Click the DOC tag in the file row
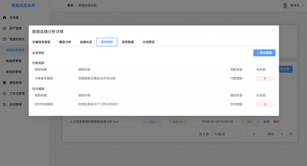The height and width of the screenshot is (166, 307). pyautogui.click(x=152, y=122)
